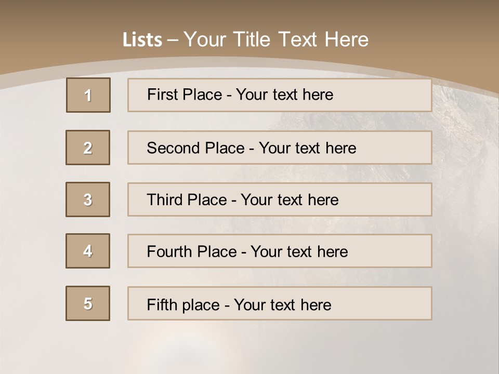The image size is (499, 374).
Task: Select the number 1 box
Action: 88,95
